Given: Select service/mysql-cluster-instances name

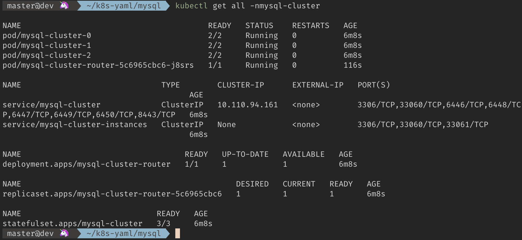Looking at the screenshot, I should (75, 124).
